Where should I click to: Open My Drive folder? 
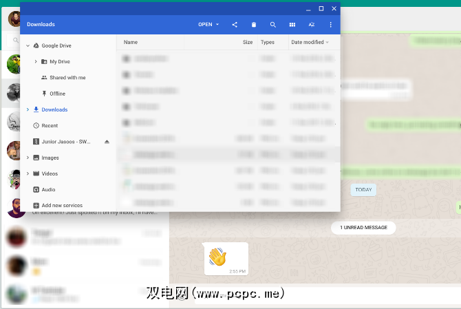click(60, 61)
